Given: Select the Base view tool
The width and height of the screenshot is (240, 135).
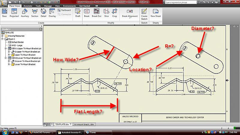Looking at the screenshot, I should click(4, 13).
